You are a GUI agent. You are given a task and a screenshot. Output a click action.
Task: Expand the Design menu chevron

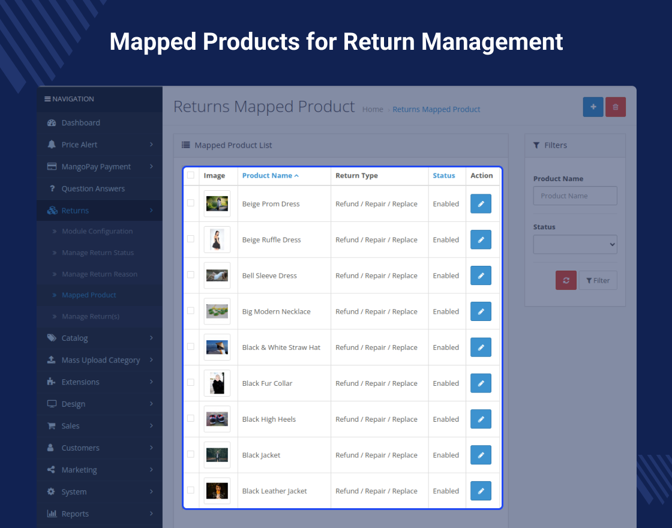point(151,404)
